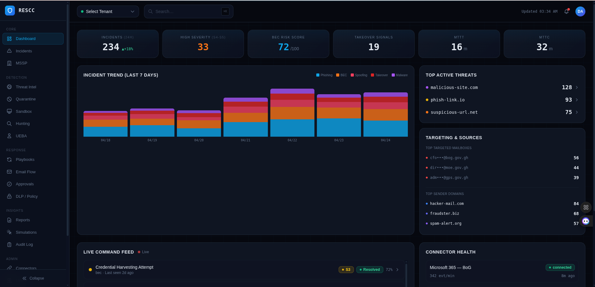
Task: Click the notification bell in the top bar
Action: pos(566,11)
